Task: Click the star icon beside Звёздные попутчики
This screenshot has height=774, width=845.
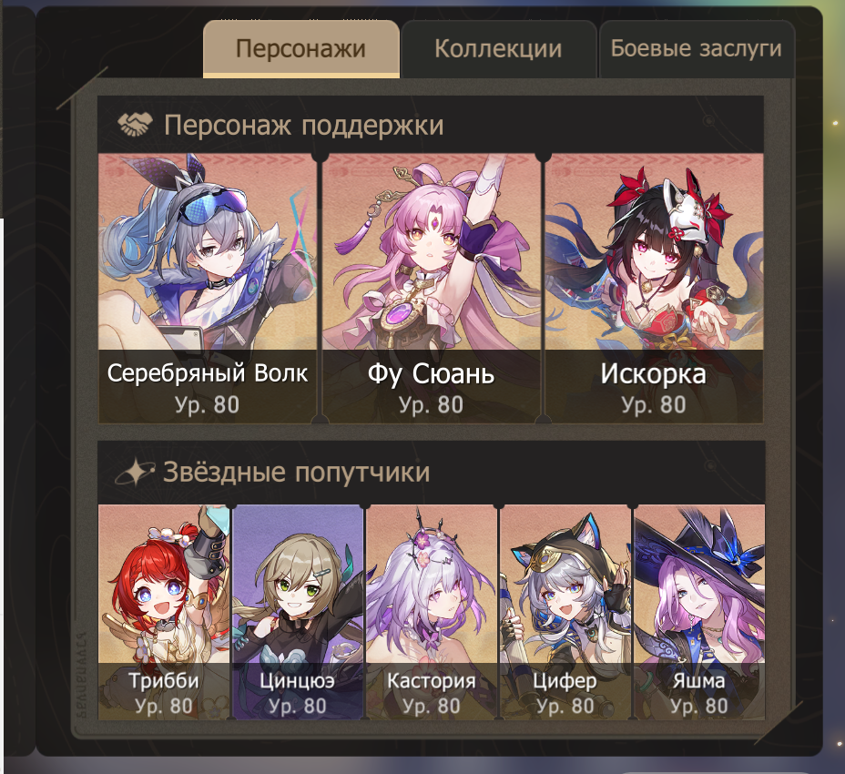Action: click(x=135, y=473)
